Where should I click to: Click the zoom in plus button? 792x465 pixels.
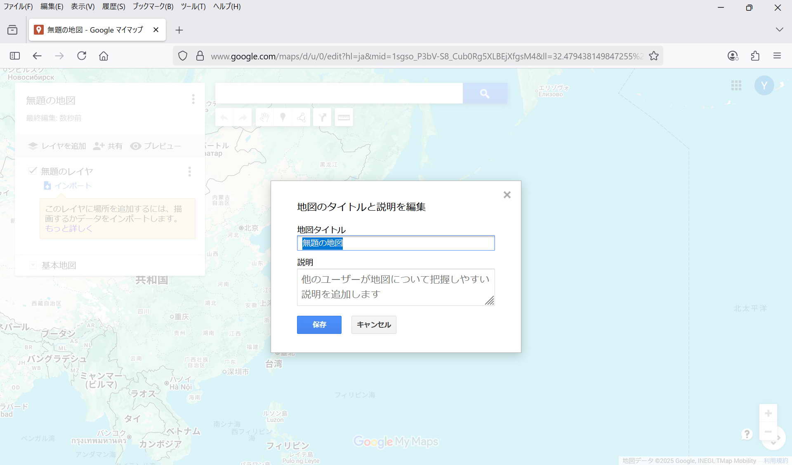[768, 413]
